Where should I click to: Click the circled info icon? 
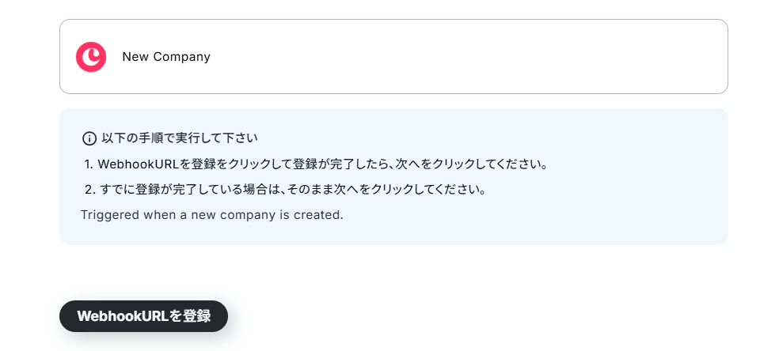coord(89,138)
